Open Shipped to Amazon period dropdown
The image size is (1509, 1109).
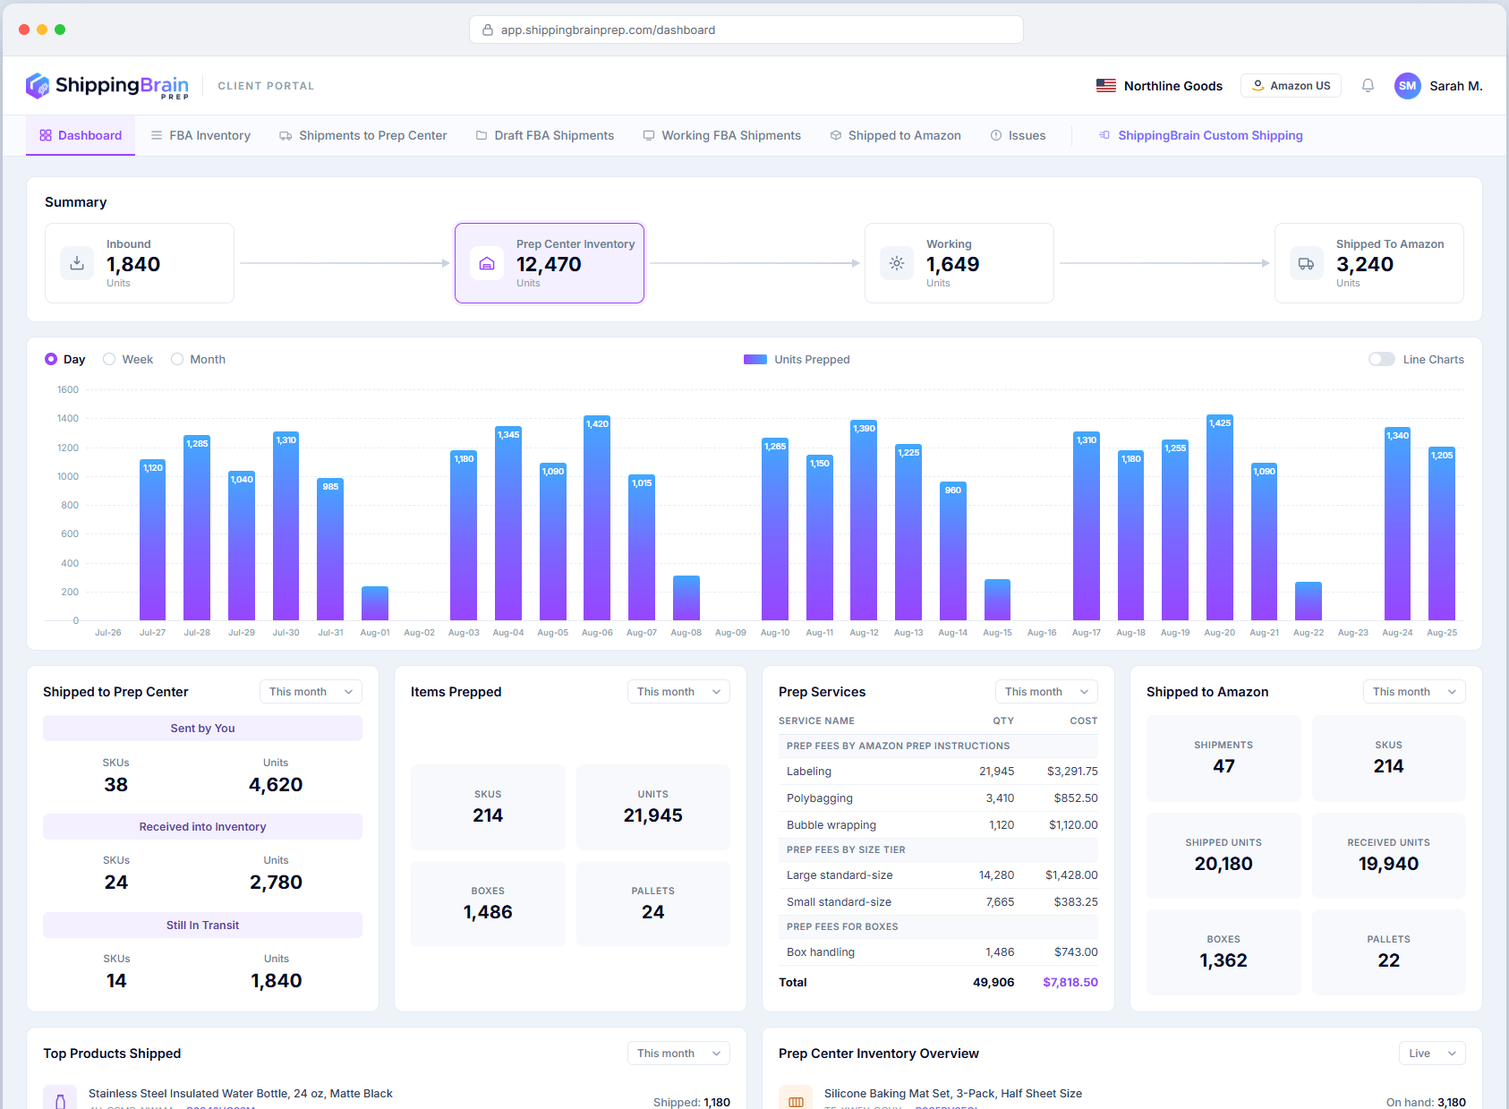1414,692
